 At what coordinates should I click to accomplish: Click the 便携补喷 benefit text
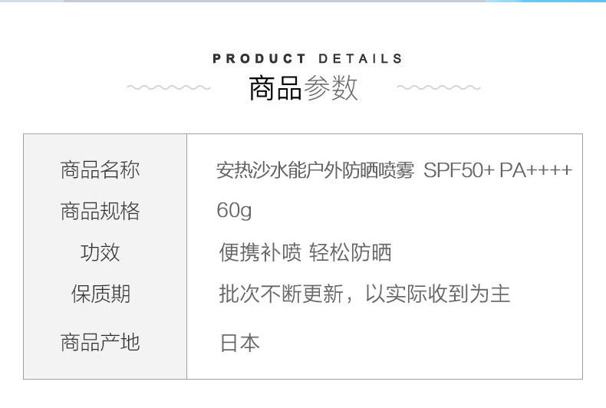tap(260, 252)
